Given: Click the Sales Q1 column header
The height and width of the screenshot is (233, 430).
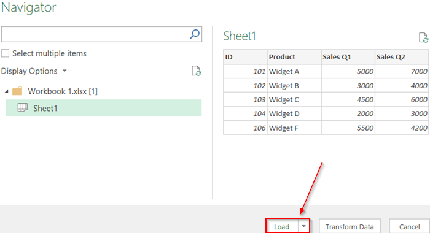Looking at the screenshot, I should [348, 57].
